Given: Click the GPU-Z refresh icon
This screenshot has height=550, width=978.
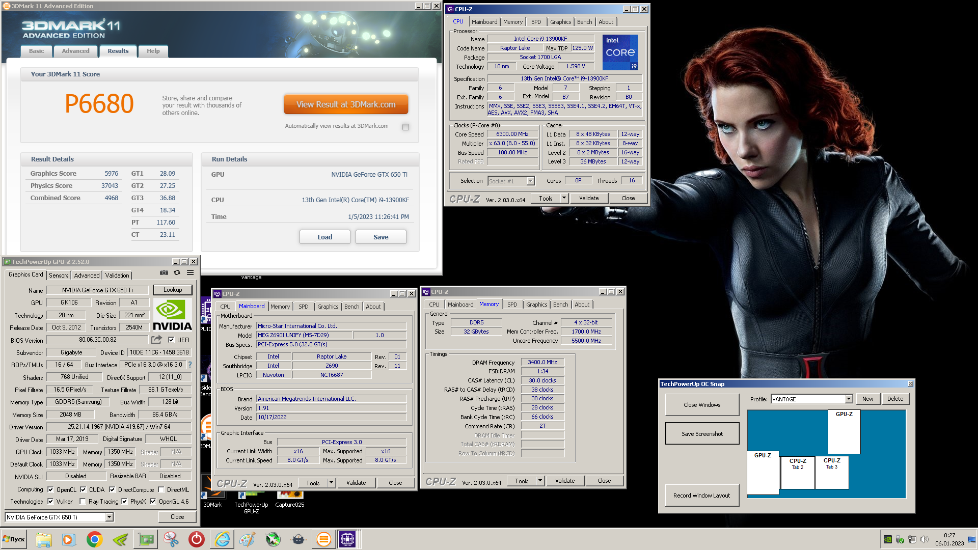Looking at the screenshot, I should click(177, 273).
